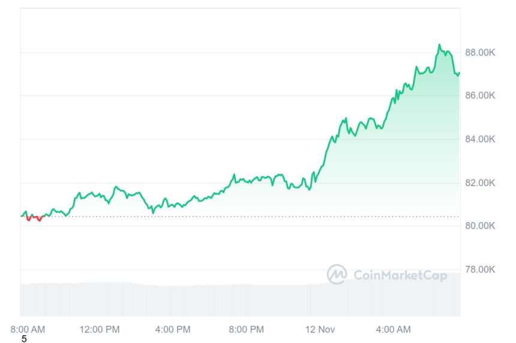Click the dotted opening-price baseline
The width and height of the screenshot is (516, 343).
240,216
